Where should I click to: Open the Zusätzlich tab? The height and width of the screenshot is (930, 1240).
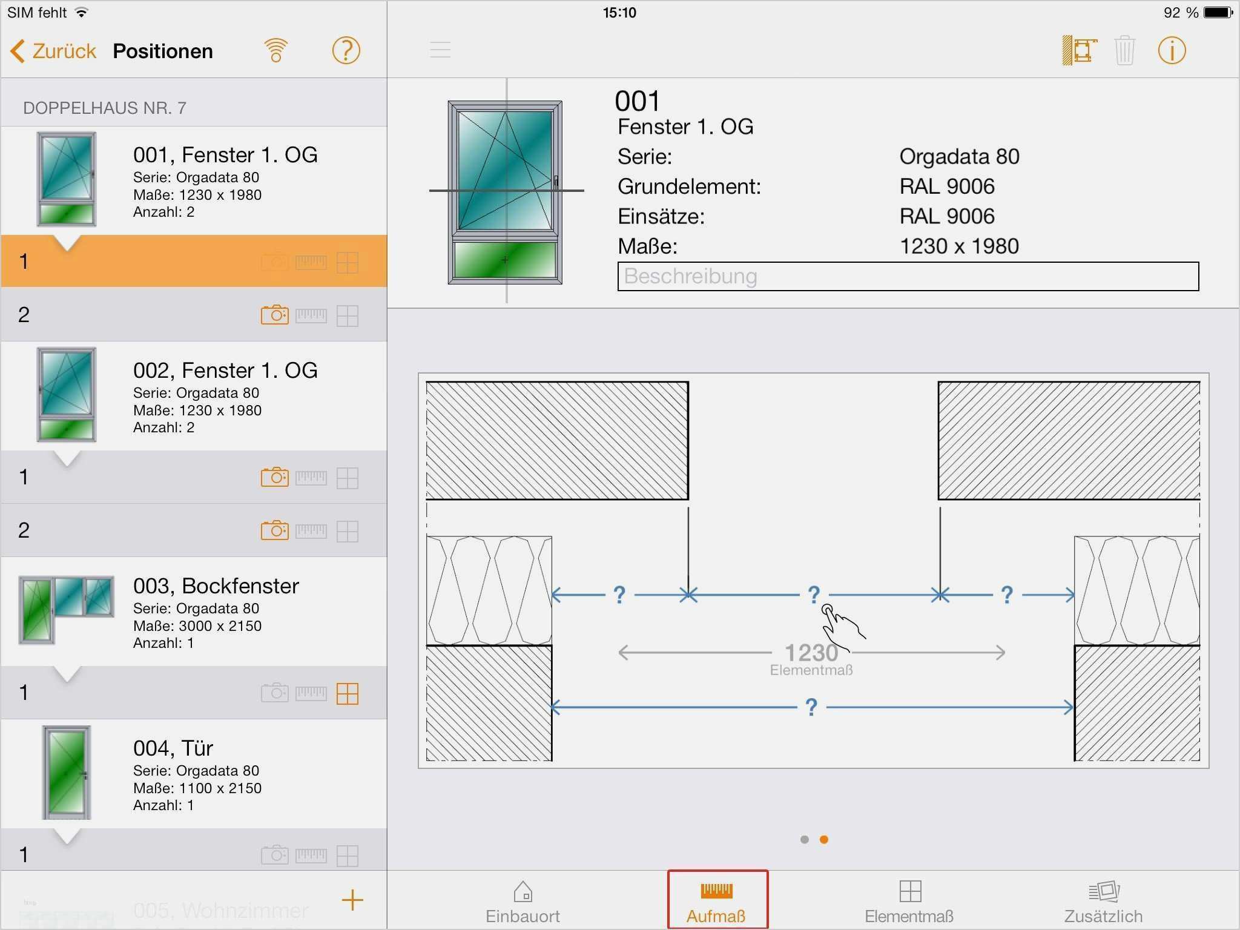(x=1103, y=902)
